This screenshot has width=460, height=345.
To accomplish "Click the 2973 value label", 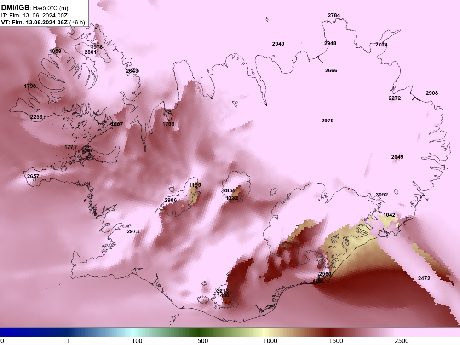I will point(132,231).
